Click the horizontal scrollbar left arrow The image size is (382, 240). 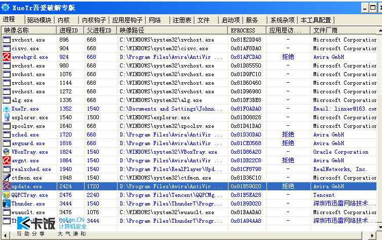click(6, 235)
